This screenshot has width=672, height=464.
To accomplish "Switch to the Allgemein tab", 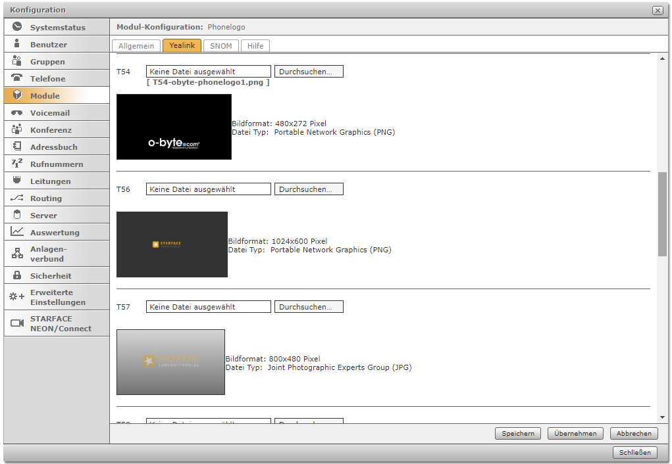I will pos(136,46).
